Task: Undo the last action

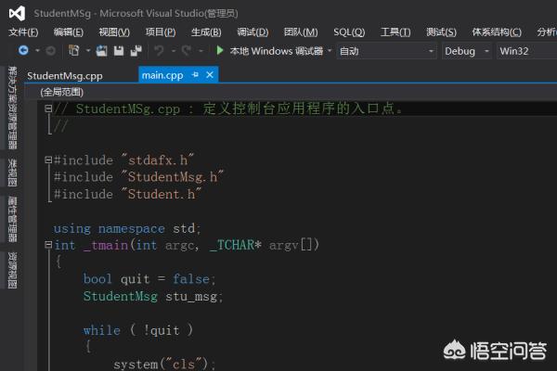Action: click(x=159, y=51)
